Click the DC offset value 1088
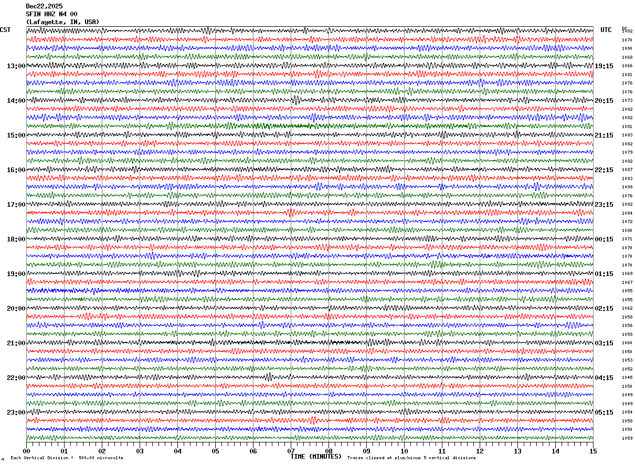635x465 pixels. 627,187
